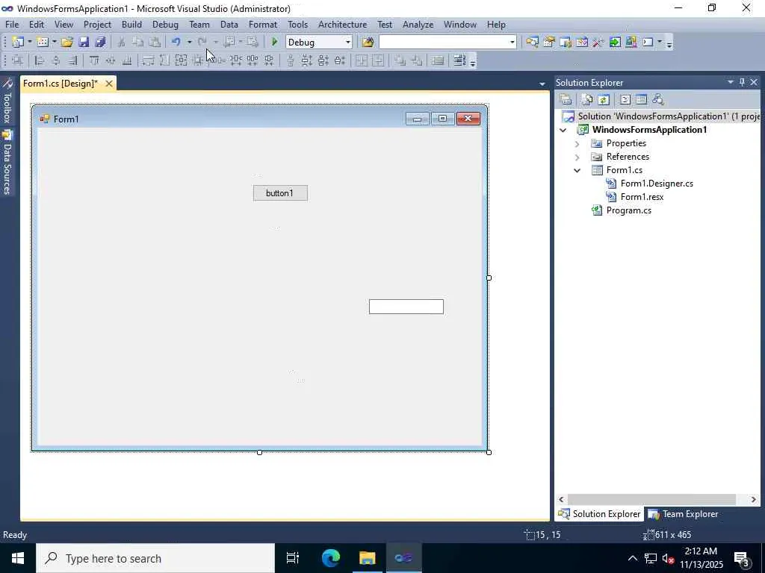This screenshot has height=573, width=765.
Task: Click View Class Diagram in Solution Explorer
Action: pos(658,100)
